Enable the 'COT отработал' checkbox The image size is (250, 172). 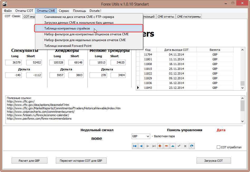pyautogui.click(x=218, y=147)
